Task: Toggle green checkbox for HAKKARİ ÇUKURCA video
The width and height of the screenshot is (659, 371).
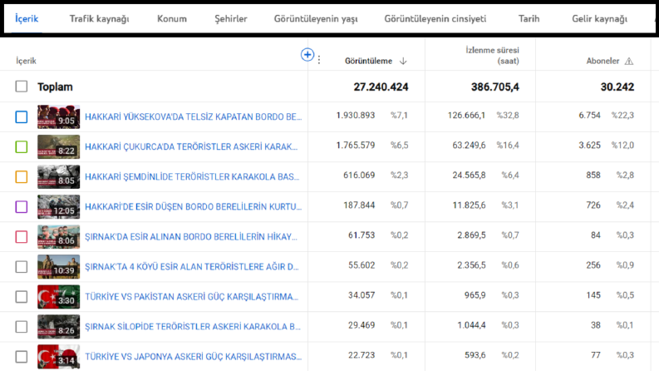Action: coord(22,146)
